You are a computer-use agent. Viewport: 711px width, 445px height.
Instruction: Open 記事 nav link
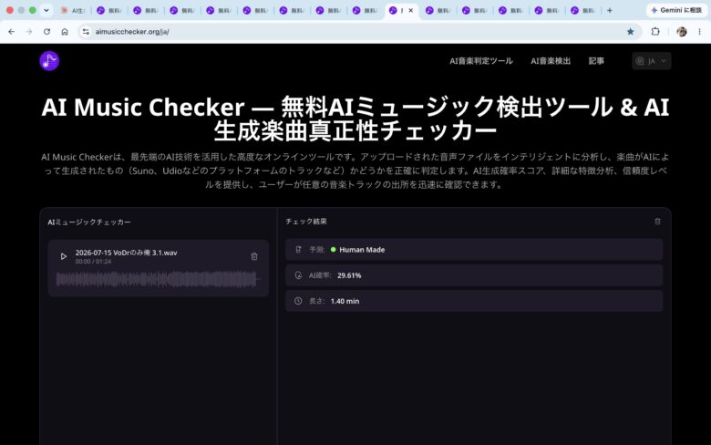596,61
